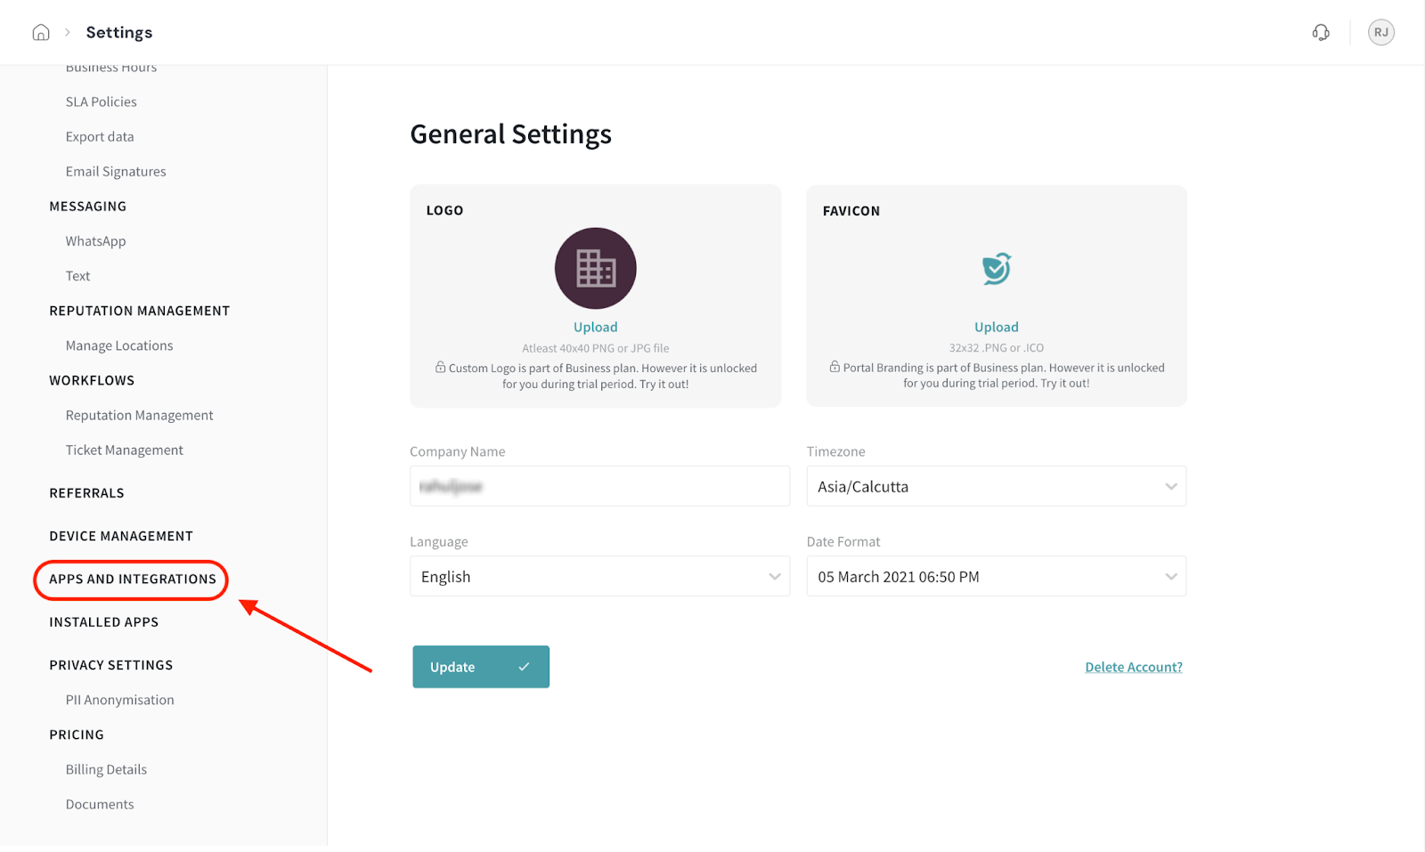
Task: Navigate to PII Anonymisation settings
Action: click(119, 701)
